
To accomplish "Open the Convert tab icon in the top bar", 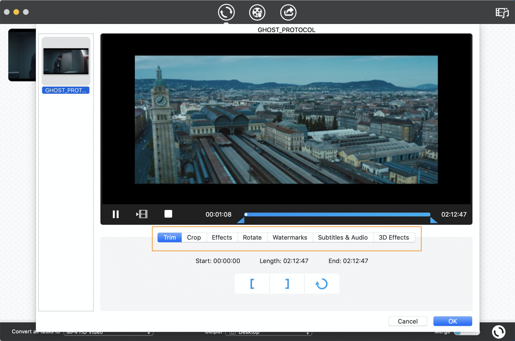I will point(226,13).
